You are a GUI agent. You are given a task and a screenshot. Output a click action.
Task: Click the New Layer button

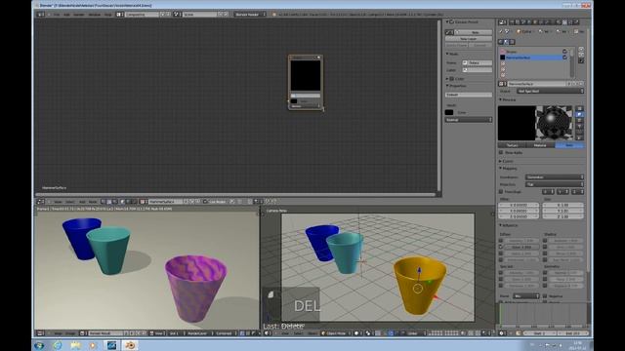click(x=469, y=39)
